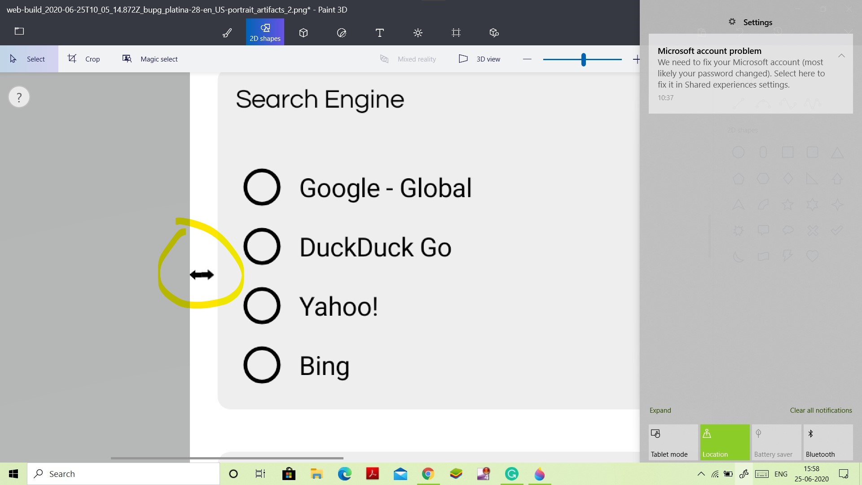Open the 3D shapes tool

click(303, 32)
